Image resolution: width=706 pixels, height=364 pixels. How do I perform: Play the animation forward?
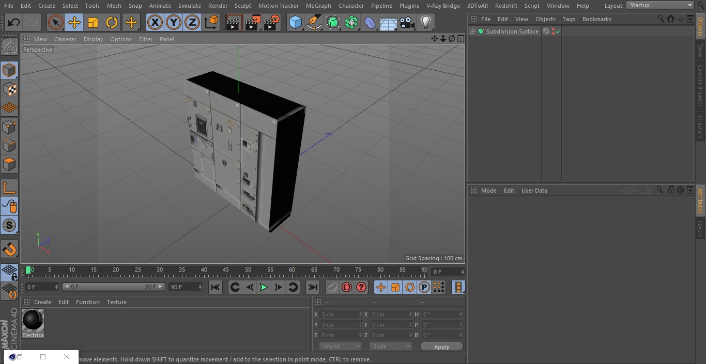(264, 287)
